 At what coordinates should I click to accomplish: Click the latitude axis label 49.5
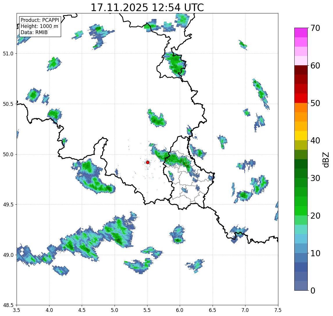click(x=8, y=205)
